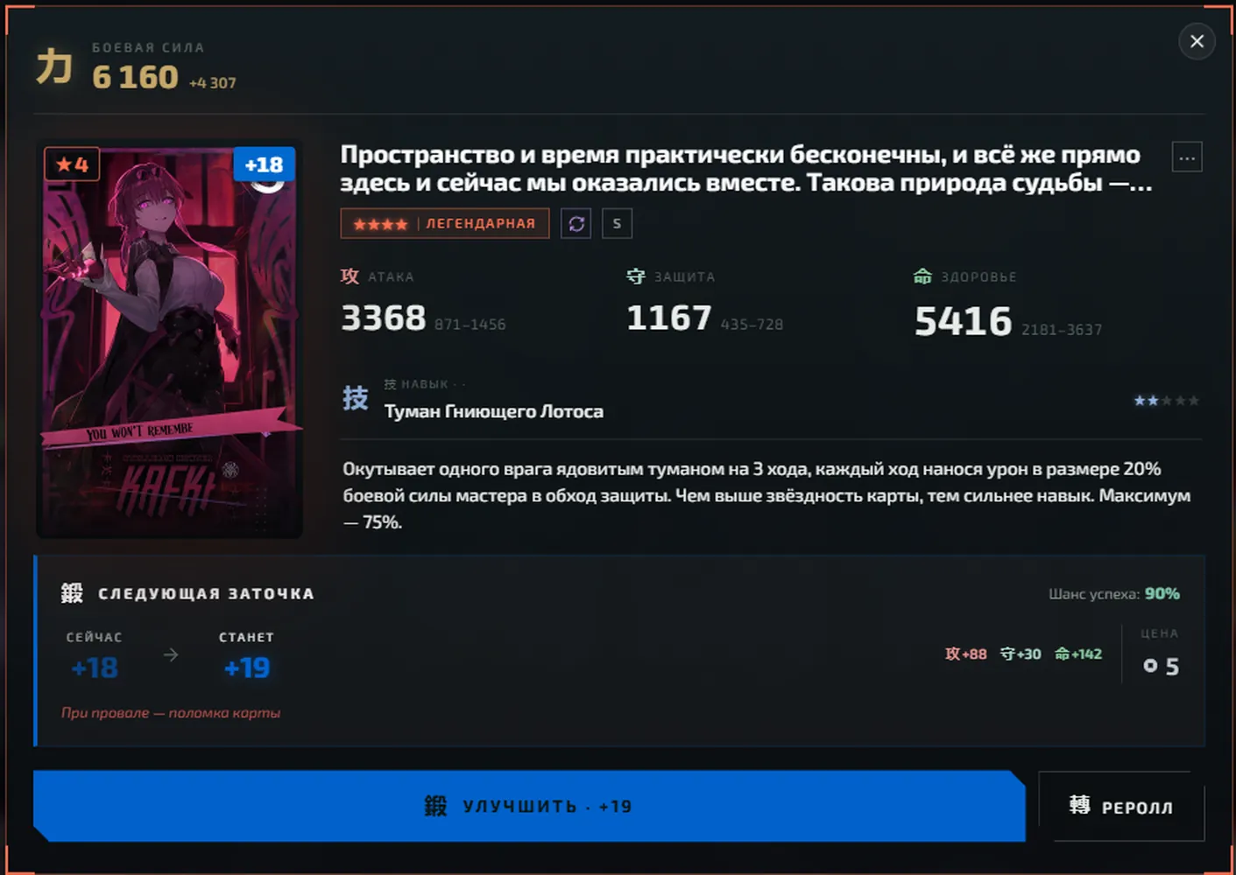
Task: Click the coin icon next to price 5
Action: 1150,667
